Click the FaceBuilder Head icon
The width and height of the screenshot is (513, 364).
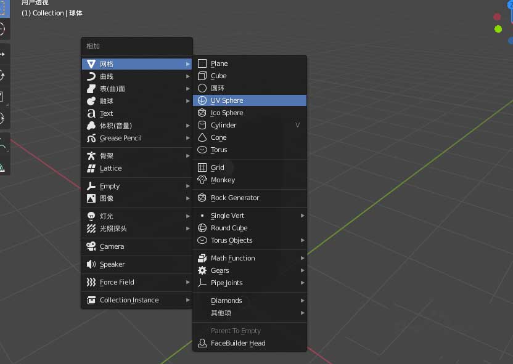click(202, 343)
